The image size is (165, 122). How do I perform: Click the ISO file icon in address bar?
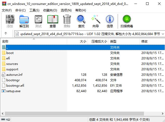(17, 34)
